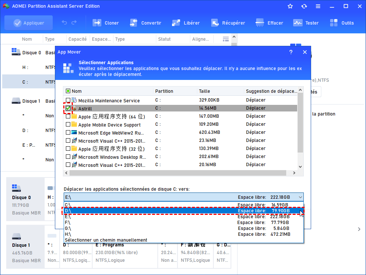Click app list horizontal scroll right arrow
This screenshot has width=366, height=275.
tap(294, 173)
